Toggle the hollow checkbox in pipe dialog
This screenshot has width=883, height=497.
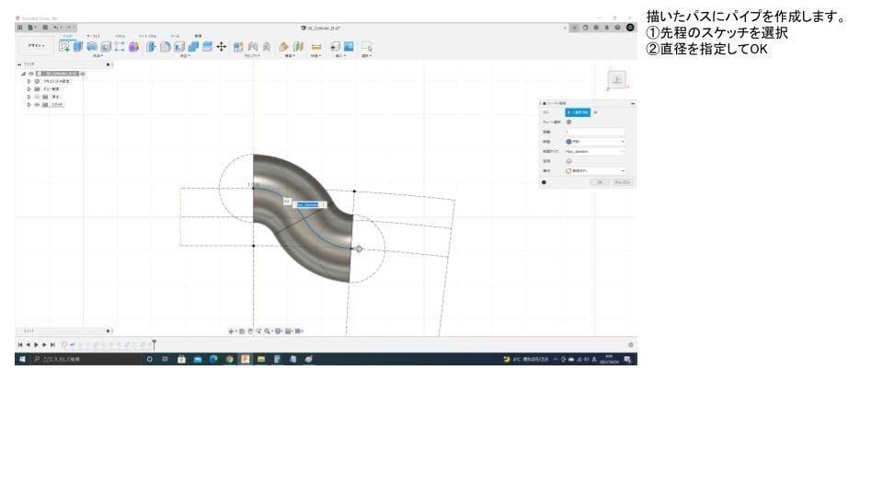click(568, 161)
